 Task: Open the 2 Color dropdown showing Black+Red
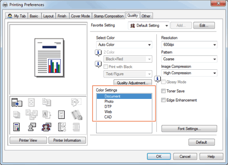[x=128, y=59]
